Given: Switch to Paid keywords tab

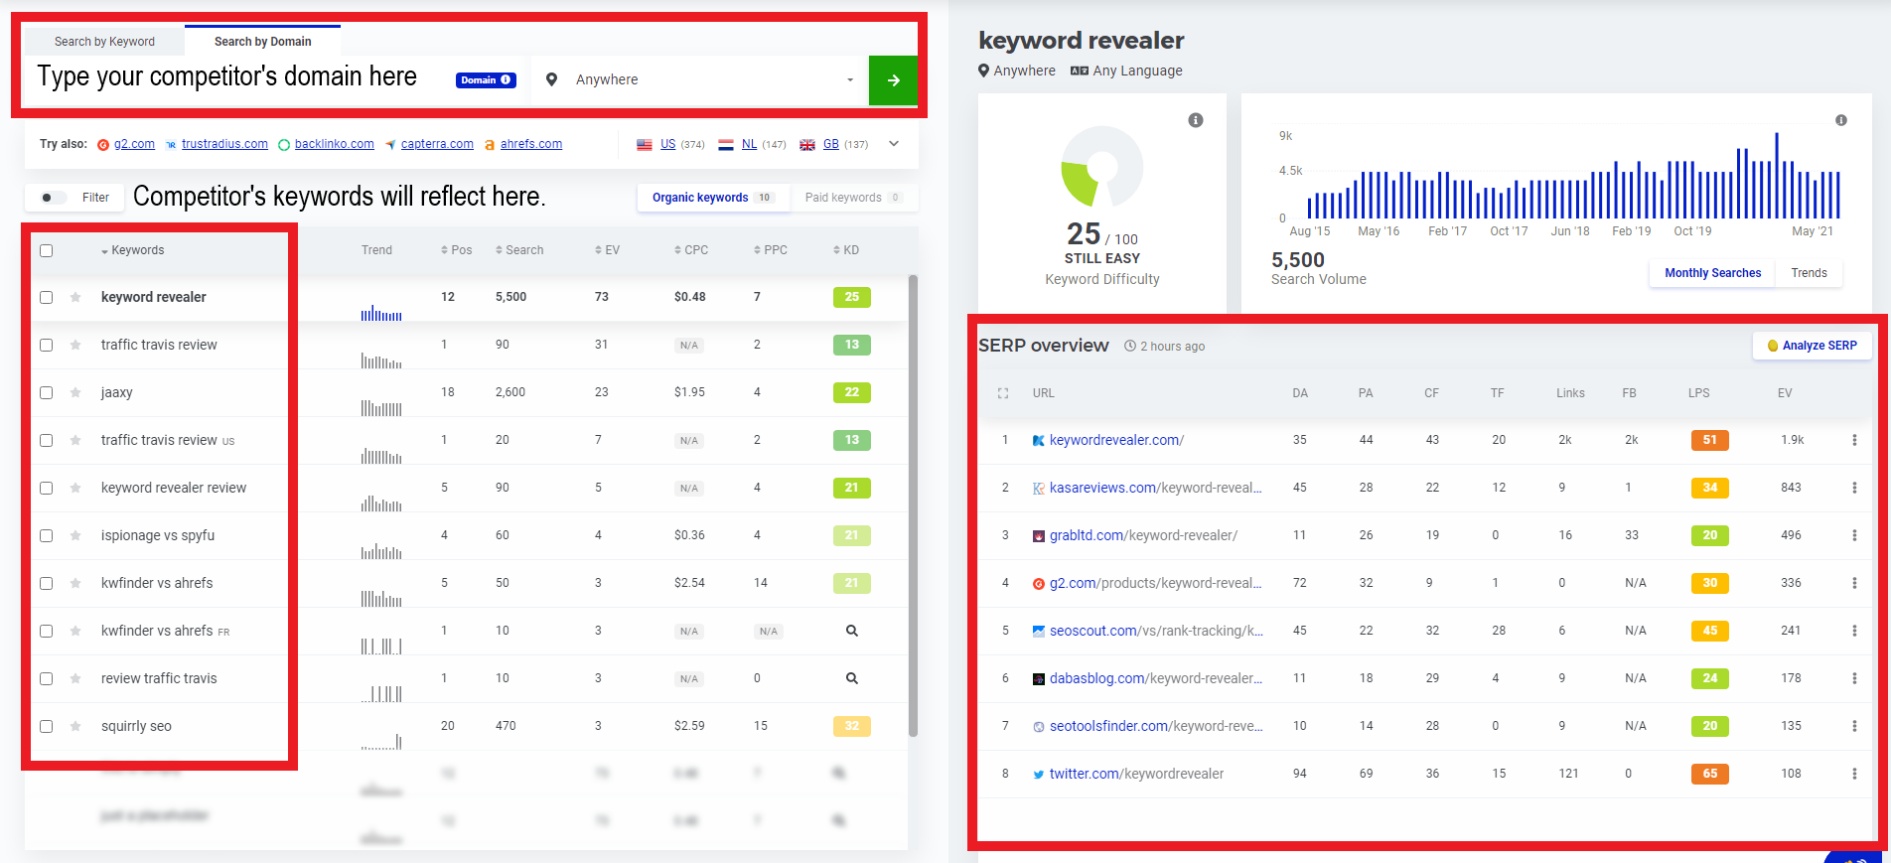Looking at the screenshot, I should (x=853, y=198).
